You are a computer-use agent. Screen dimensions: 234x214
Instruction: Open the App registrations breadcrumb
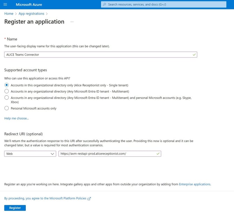click(x=31, y=14)
